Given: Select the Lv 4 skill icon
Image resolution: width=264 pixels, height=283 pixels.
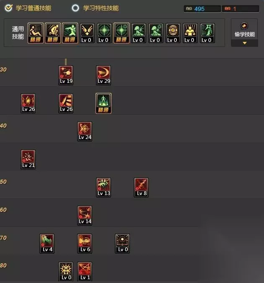Looking at the screenshot, I should click(47, 244).
